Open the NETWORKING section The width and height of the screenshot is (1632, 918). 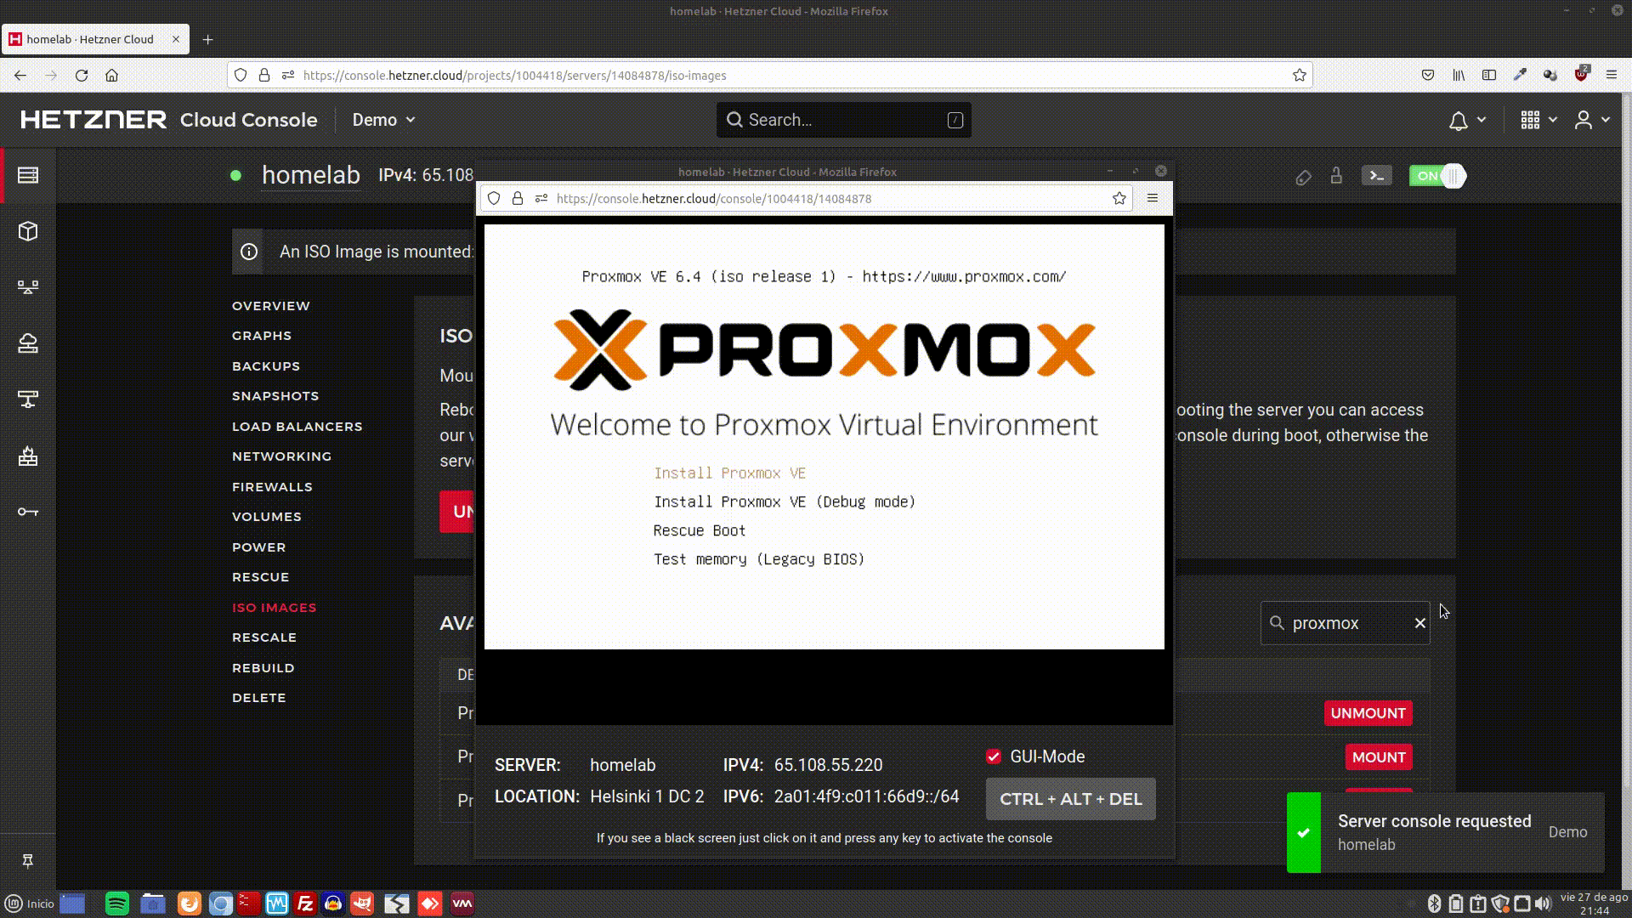click(x=281, y=456)
